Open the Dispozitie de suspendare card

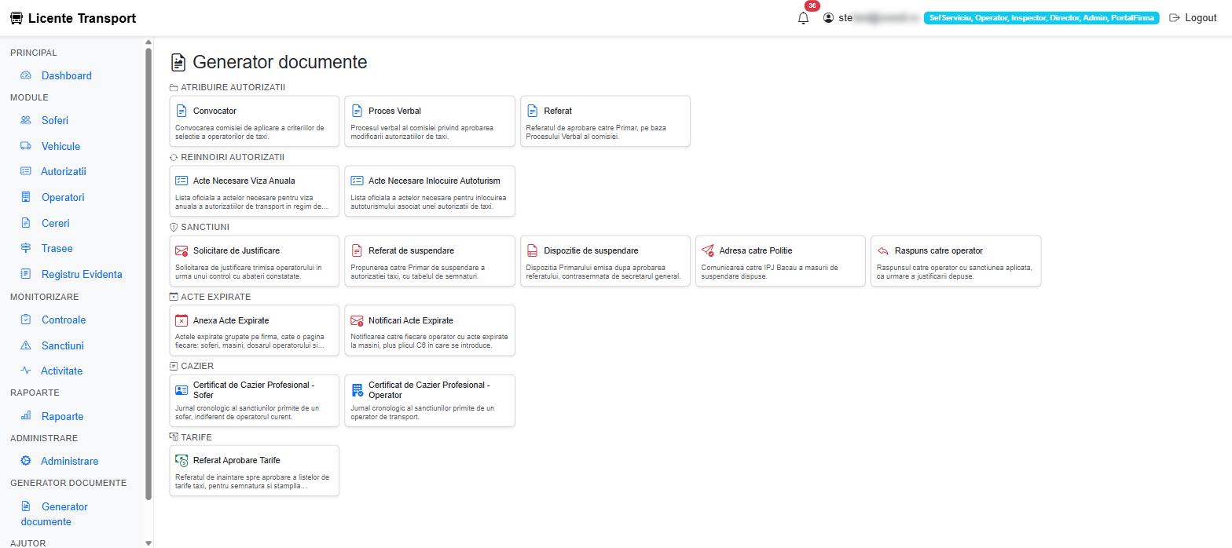(605, 261)
